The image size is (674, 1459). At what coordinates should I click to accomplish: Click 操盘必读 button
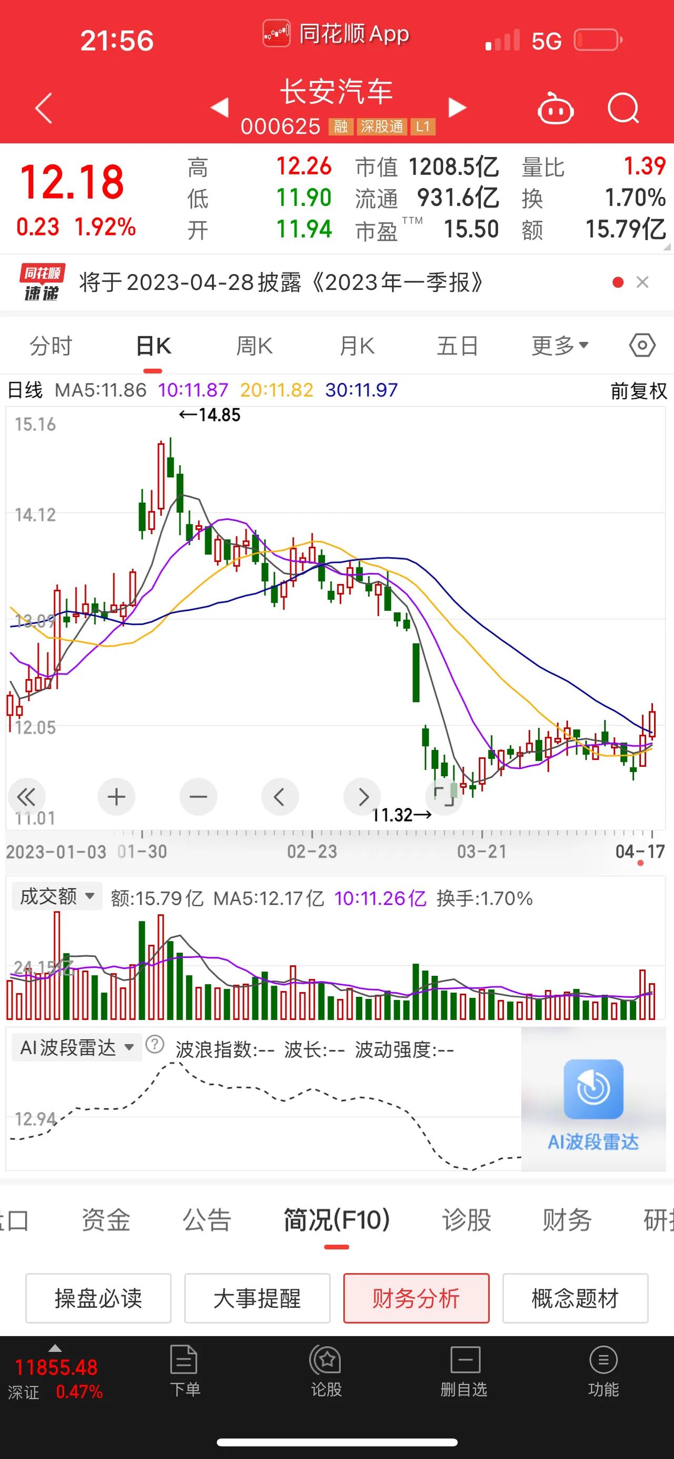(98, 1298)
